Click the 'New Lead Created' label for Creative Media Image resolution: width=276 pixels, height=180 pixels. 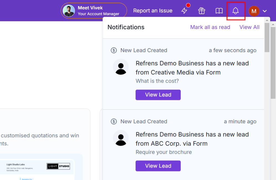(144, 50)
